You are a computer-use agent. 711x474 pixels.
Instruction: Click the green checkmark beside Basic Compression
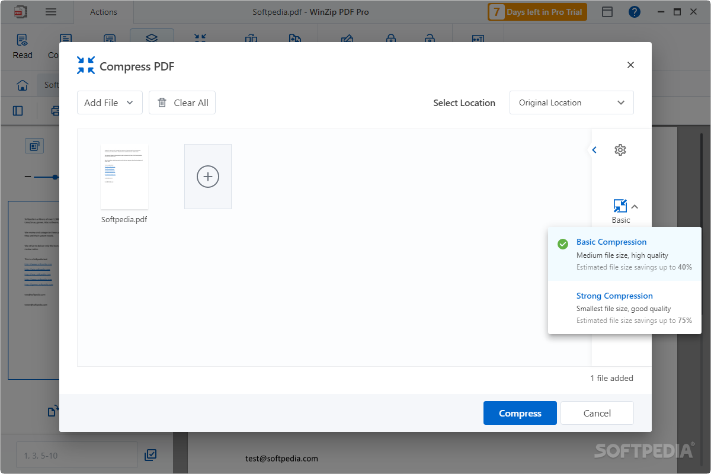(563, 244)
